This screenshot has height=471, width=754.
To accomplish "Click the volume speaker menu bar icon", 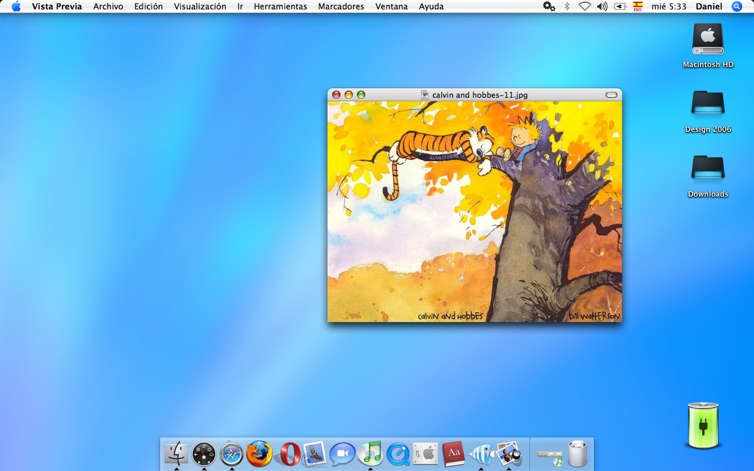I will point(602,6).
